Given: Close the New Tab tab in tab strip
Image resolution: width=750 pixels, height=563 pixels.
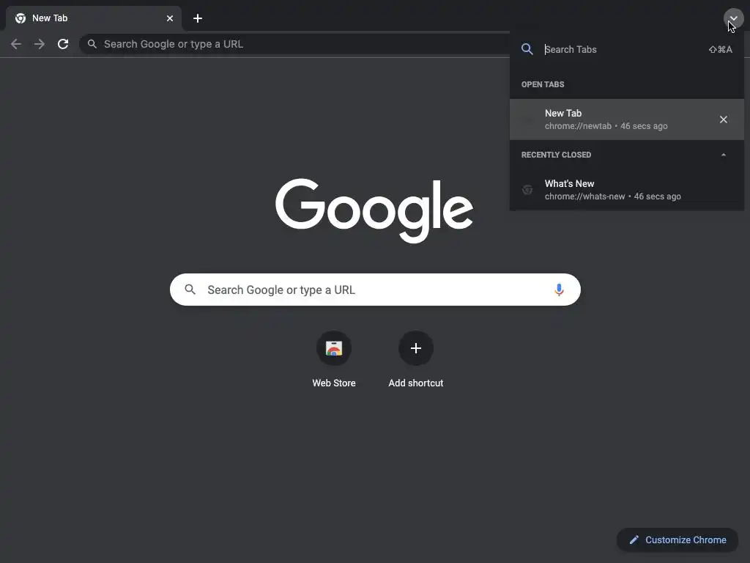Looking at the screenshot, I should coord(170,18).
